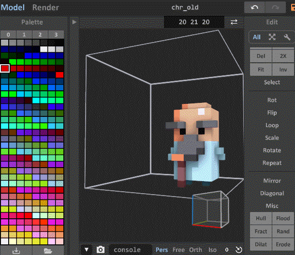Click the undo arrow icon

coord(254,8)
